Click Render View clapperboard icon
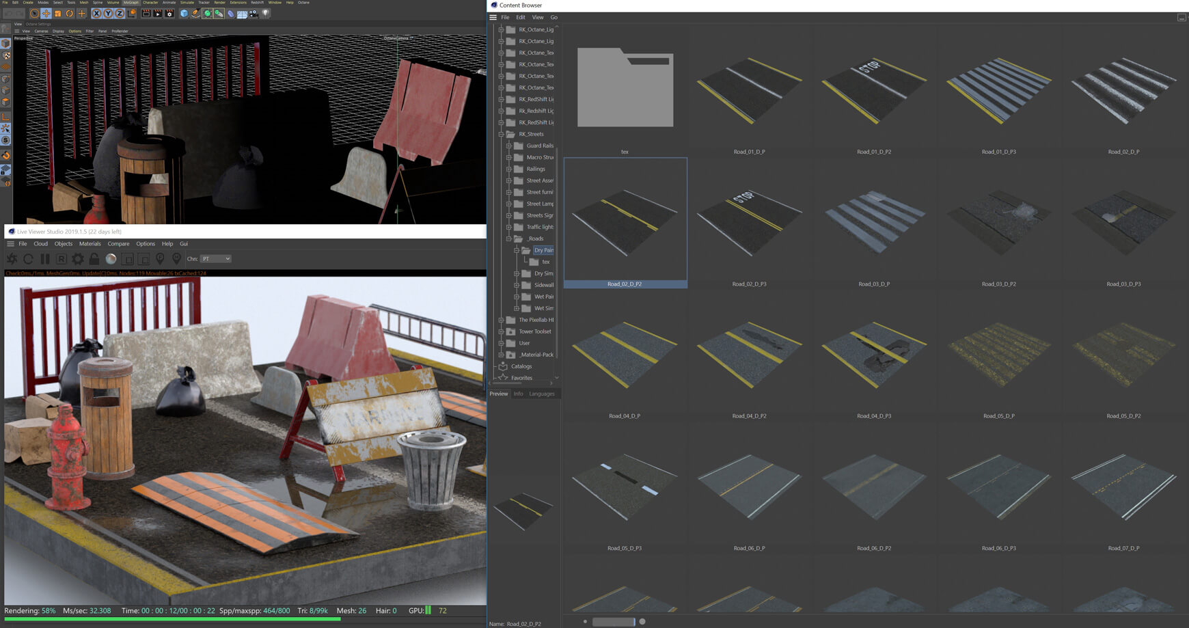 click(146, 13)
